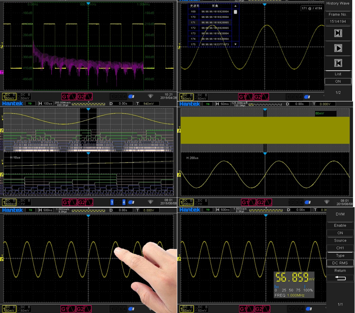Click the yellow CH1 50mV badge under the FFT plot
Image resolution: width=355 pixels, height=313 pixels.
point(9,97)
